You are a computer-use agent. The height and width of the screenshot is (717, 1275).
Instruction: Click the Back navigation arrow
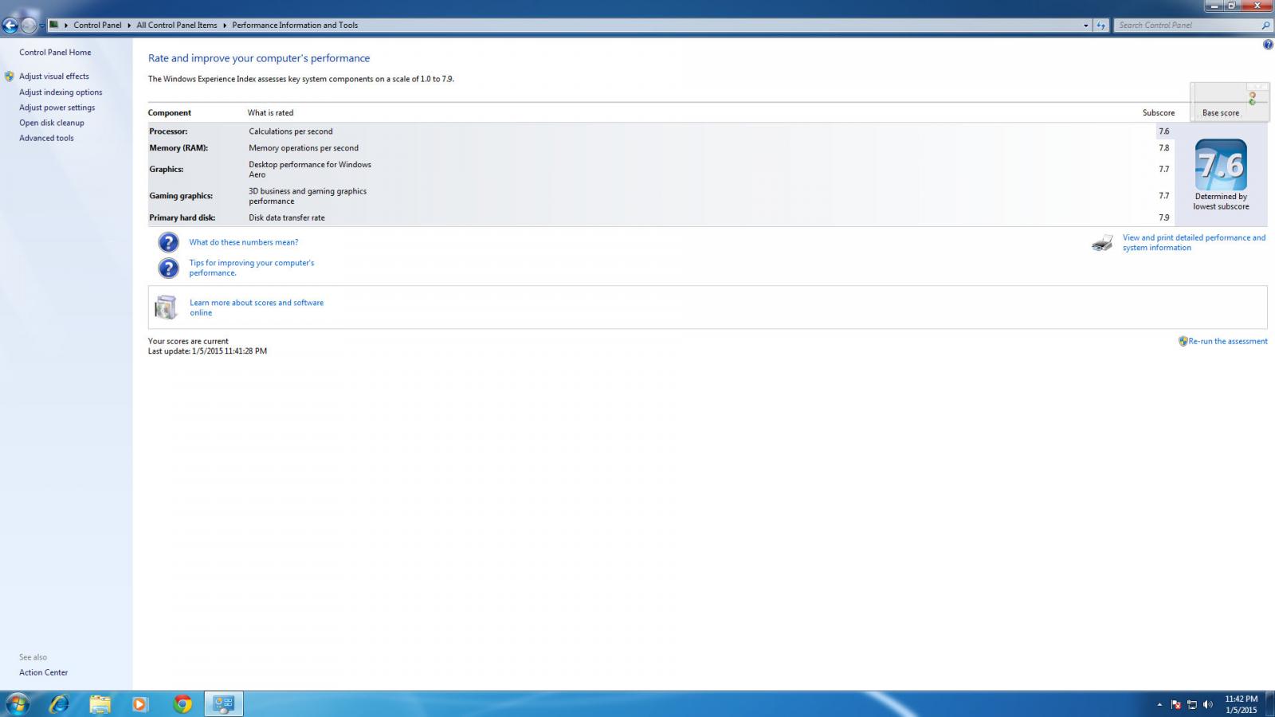tap(10, 25)
